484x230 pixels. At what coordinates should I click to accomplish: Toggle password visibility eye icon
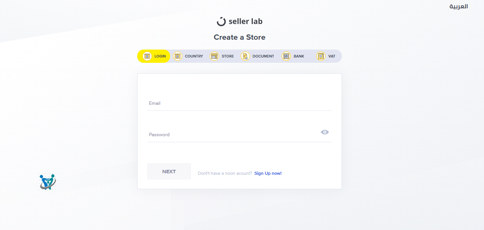coord(324,132)
